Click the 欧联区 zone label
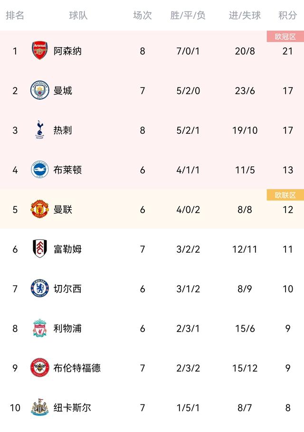This screenshot has height=432, width=304. click(285, 195)
